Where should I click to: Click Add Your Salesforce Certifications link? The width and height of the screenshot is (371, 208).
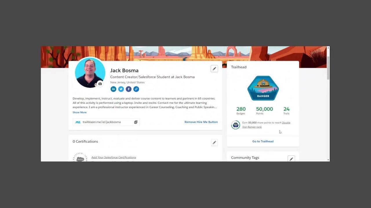coord(114,157)
